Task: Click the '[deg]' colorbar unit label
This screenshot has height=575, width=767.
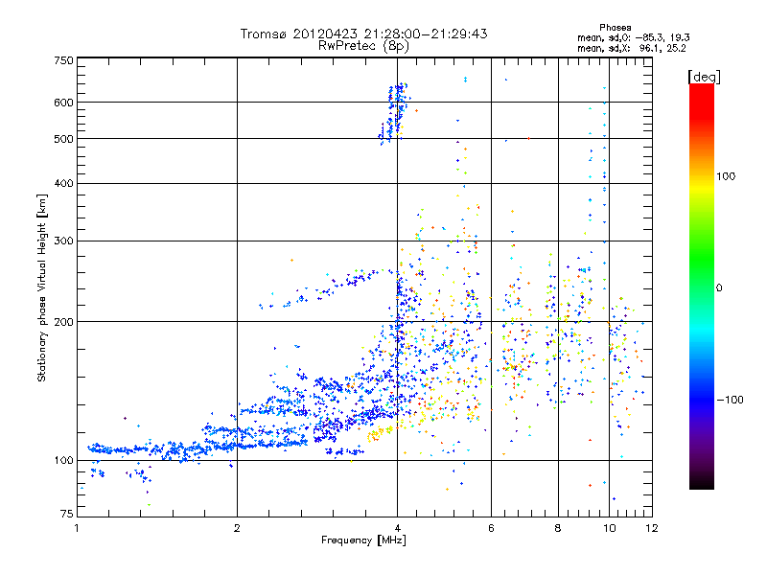Action: pyautogui.click(x=704, y=77)
